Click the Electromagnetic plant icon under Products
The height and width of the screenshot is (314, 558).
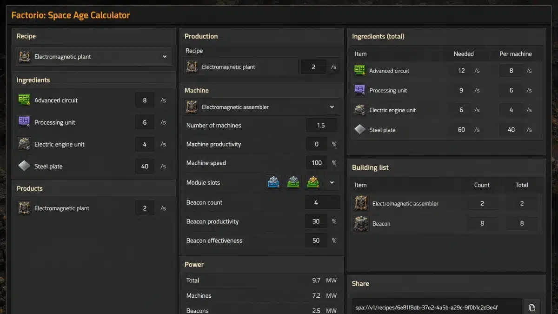tap(24, 208)
